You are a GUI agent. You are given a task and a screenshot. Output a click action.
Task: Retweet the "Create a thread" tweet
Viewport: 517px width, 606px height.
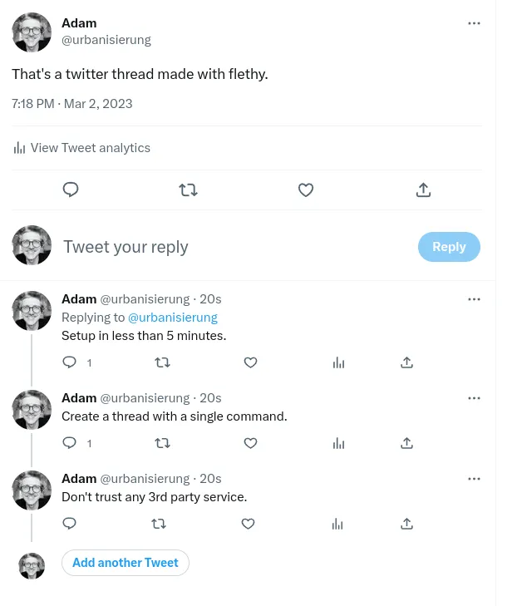coord(163,443)
